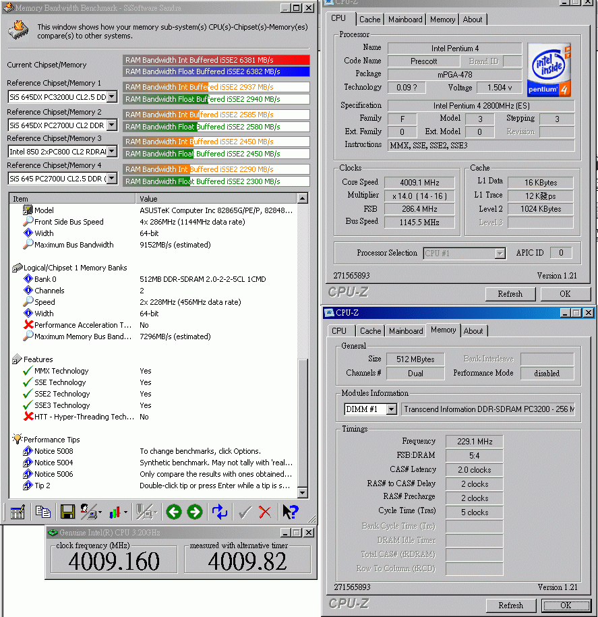Click the red RAM Bandwidth Int 6381 MB/s bar
The height and width of the screenshot is (617, 598).
[x=216, y=60]
